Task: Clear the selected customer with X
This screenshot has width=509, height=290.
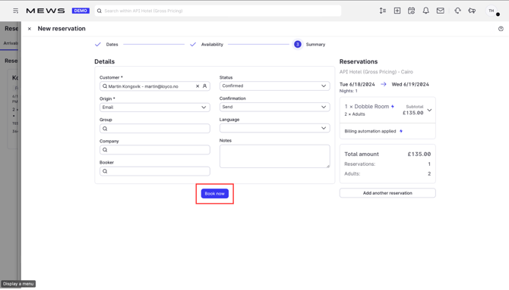Action: pos(198,86)
